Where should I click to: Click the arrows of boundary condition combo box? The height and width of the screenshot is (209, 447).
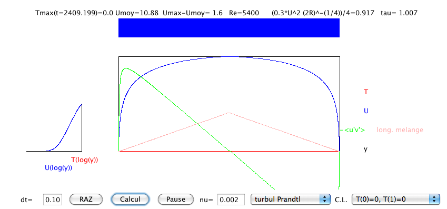pyautogui.click(x=434, y=199)
